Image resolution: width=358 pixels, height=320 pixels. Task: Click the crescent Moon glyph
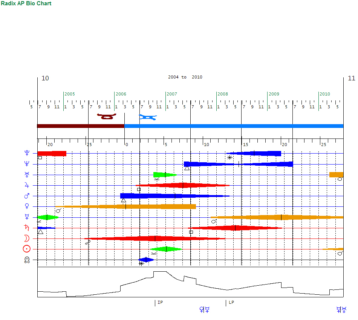click(x=27, y=238)
